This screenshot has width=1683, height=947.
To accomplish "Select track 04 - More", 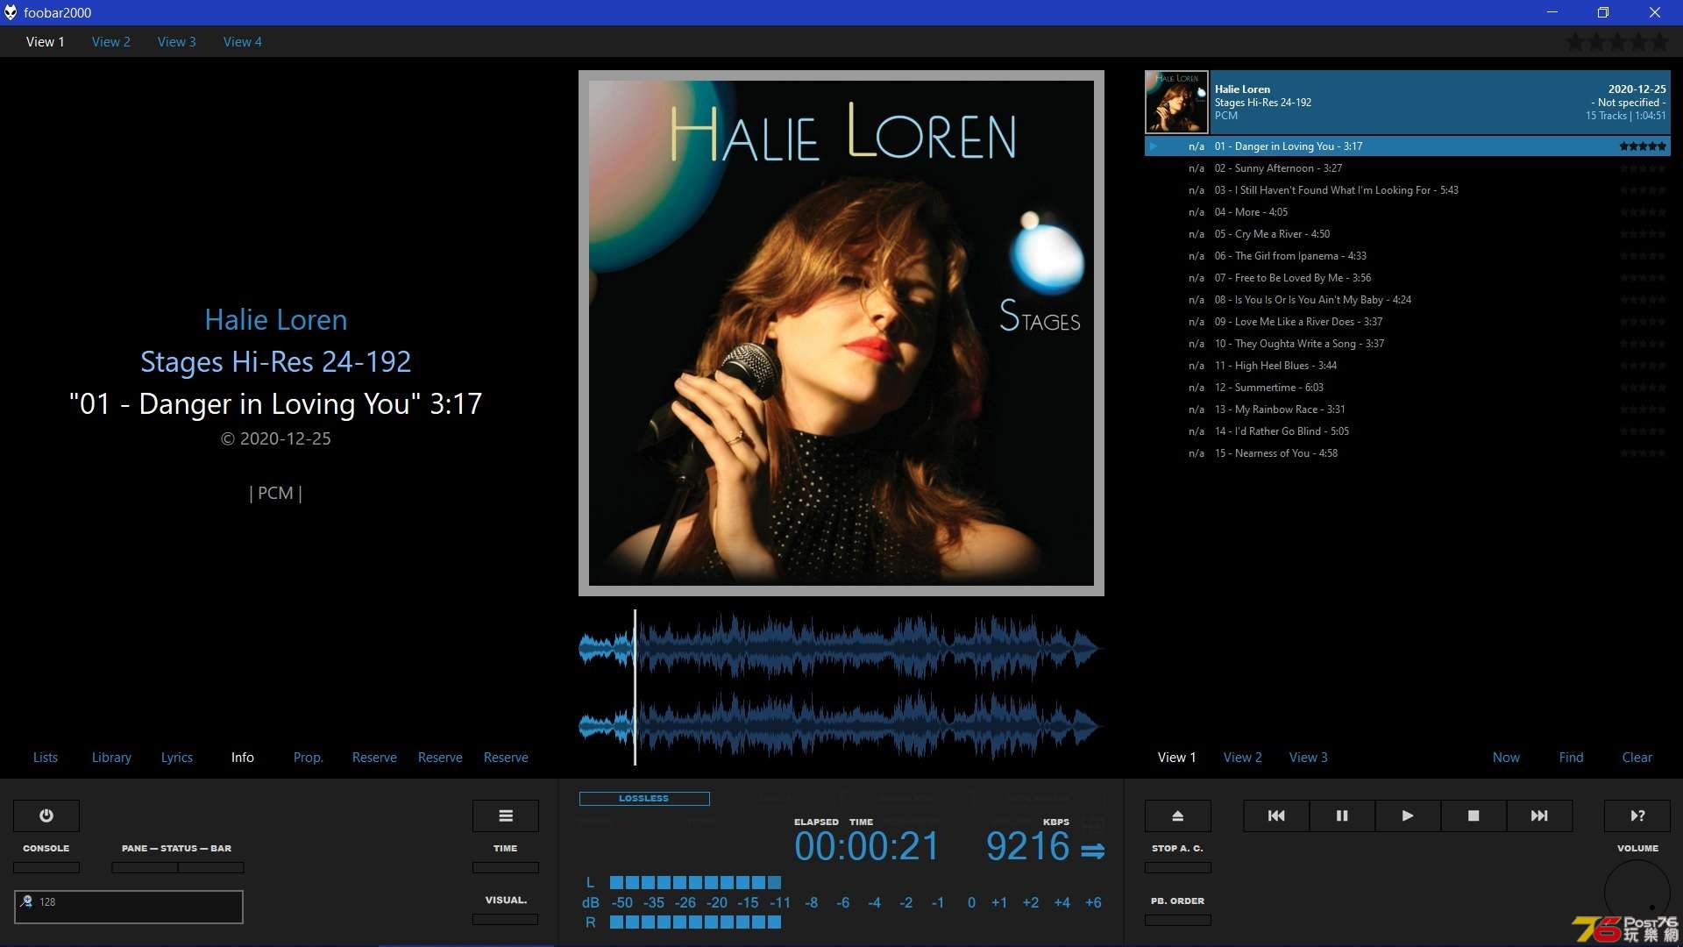I will pos(1408,212).
